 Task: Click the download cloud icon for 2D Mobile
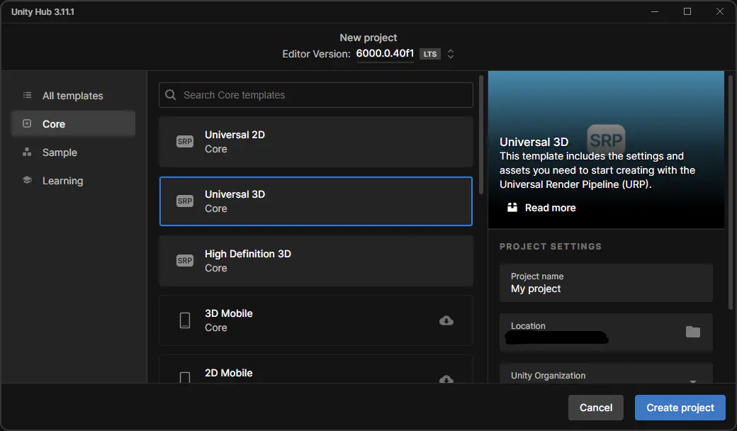(446, 379)
